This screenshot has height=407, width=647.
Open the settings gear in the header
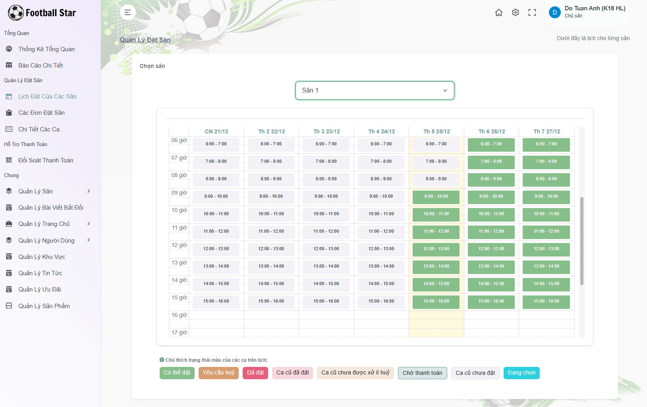pos(515,12)
